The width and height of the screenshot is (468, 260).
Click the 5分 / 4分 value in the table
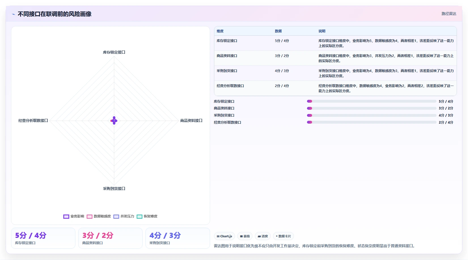(x=282, y=41)
